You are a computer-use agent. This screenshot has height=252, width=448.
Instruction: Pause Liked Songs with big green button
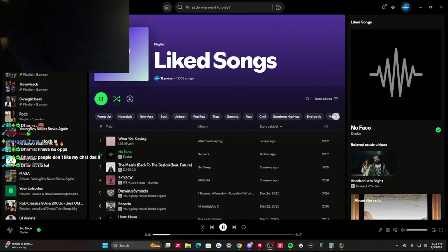tap(101, 99)
